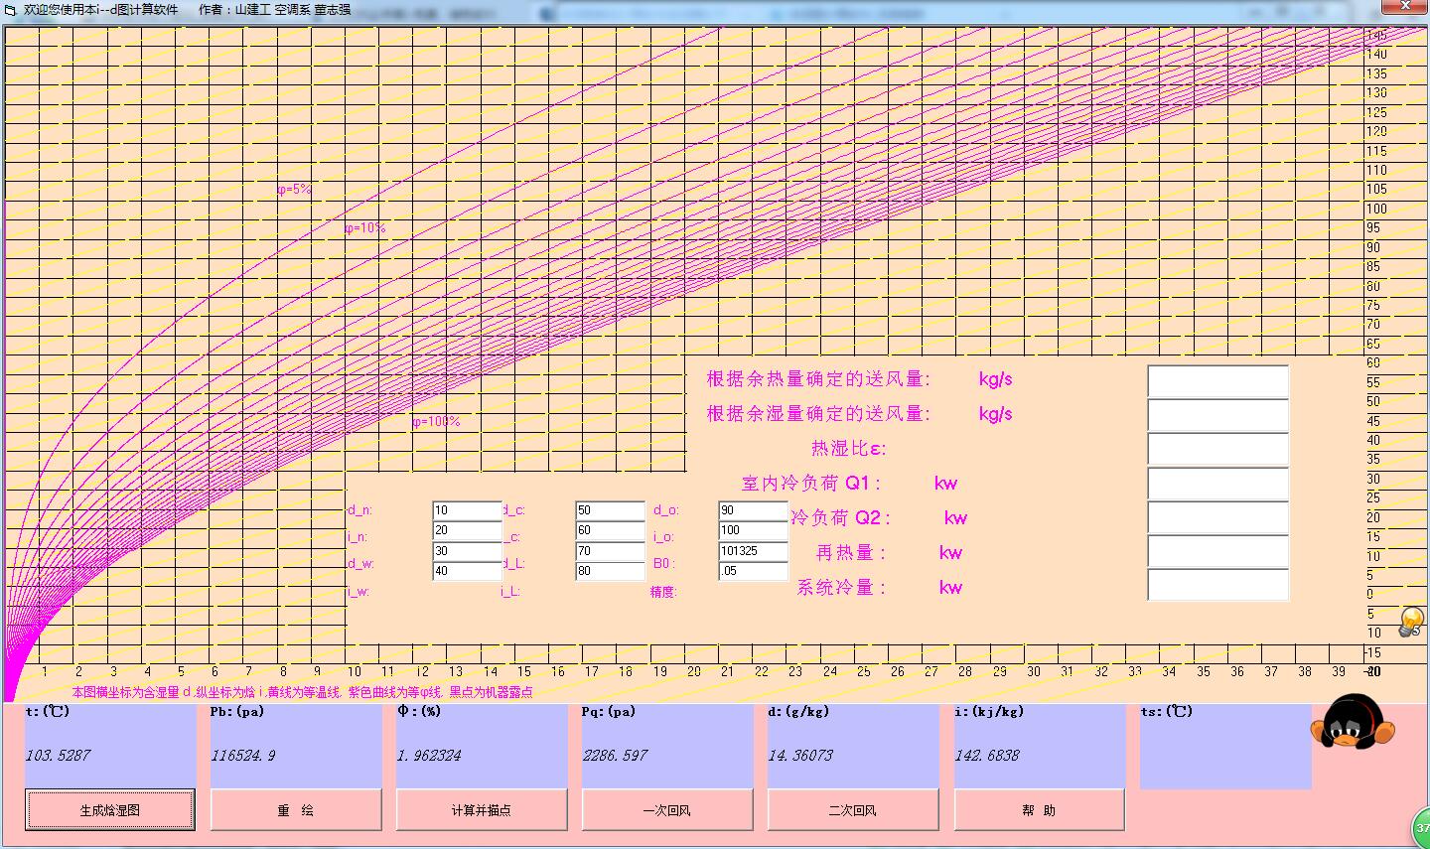Click the input field containing 40
This screenshot has height=849, width=1430.
click(x=468, y=571)
